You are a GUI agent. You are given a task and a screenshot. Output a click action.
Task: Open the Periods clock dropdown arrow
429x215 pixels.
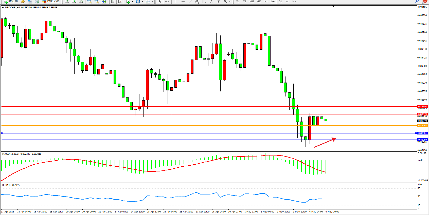(142, 2)
